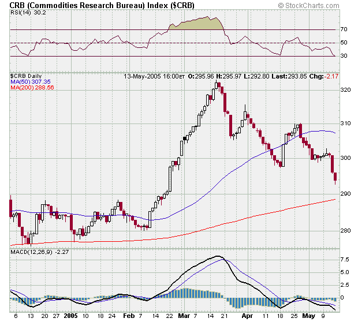Click the "13-May-2005 16:00ET" date stamp
358x322 pixels.
tap(154, 76)
